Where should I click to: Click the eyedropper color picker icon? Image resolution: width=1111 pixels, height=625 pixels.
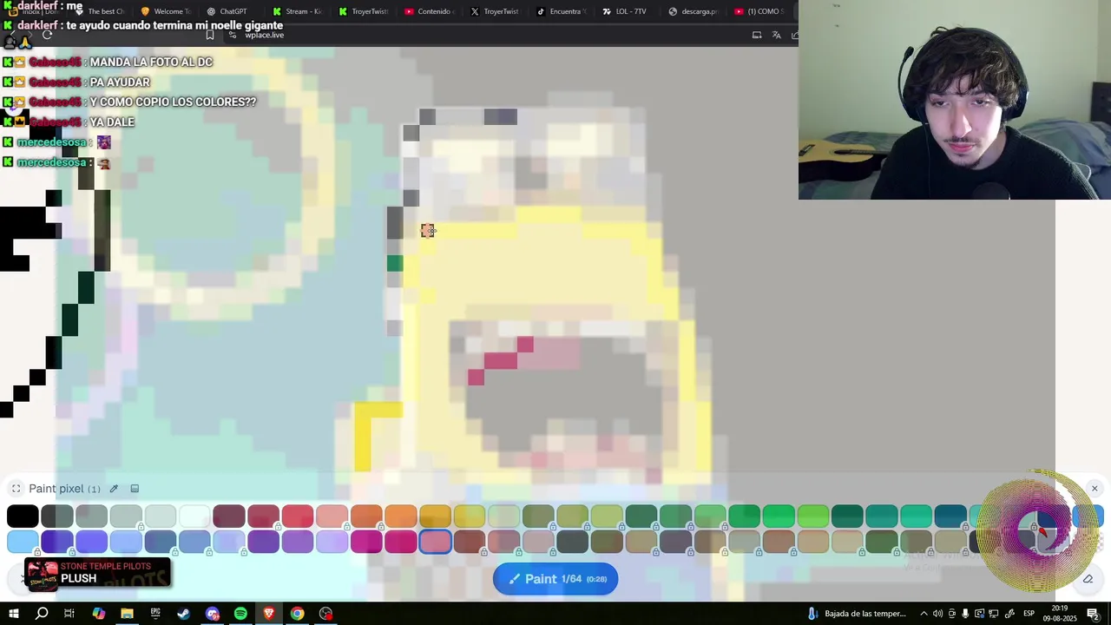[x=114, y=489]
